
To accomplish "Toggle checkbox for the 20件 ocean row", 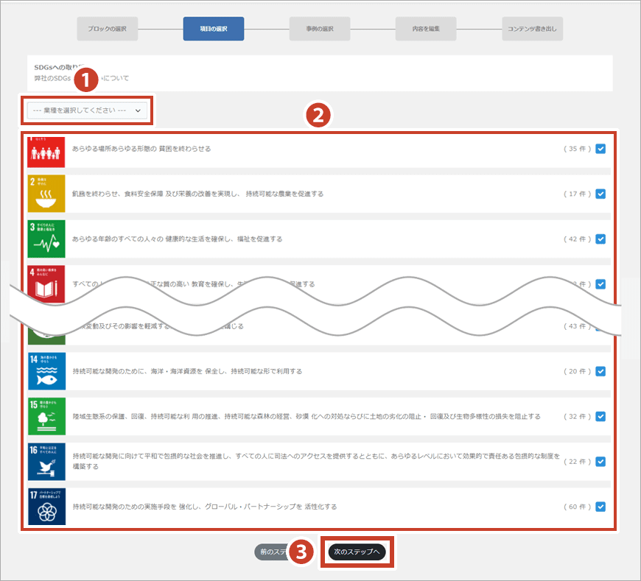I will click(600, 371).
